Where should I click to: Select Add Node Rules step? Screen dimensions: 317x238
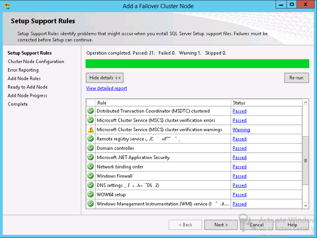click(24, 79)
